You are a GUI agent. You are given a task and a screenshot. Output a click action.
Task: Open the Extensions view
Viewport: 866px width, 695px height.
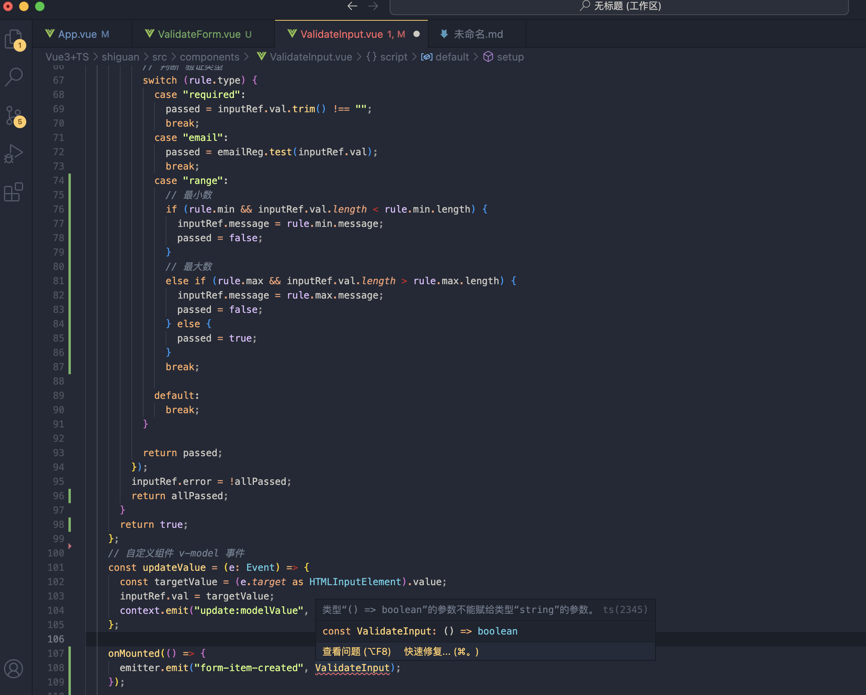pos(14,191)
